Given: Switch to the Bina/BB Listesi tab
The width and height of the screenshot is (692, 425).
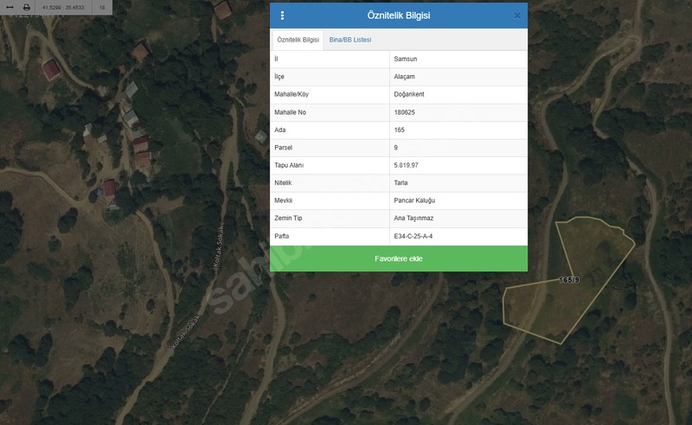Looking at the screenshot, I should (x=350, y=40).
